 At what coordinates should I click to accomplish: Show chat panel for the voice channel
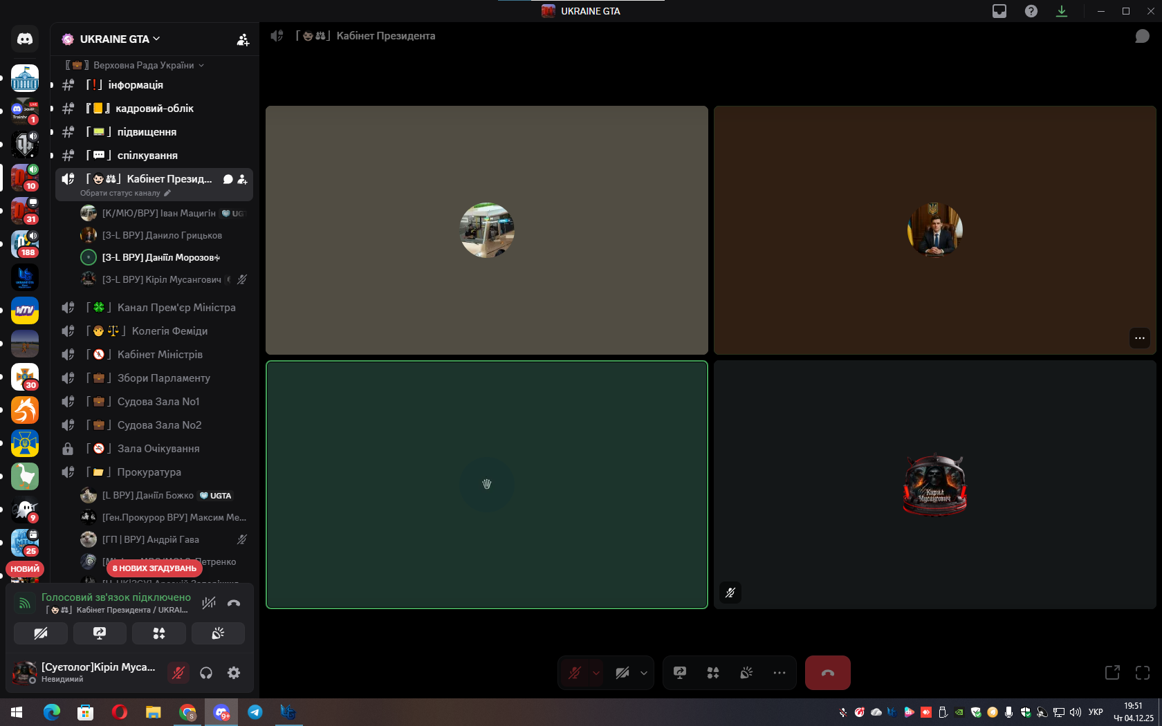coord(1142,36)
